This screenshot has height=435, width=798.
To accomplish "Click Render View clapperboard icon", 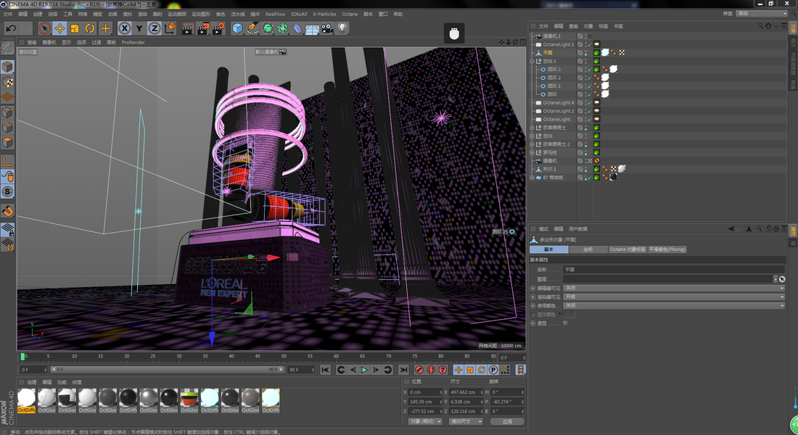I will [x=187, y=28].
